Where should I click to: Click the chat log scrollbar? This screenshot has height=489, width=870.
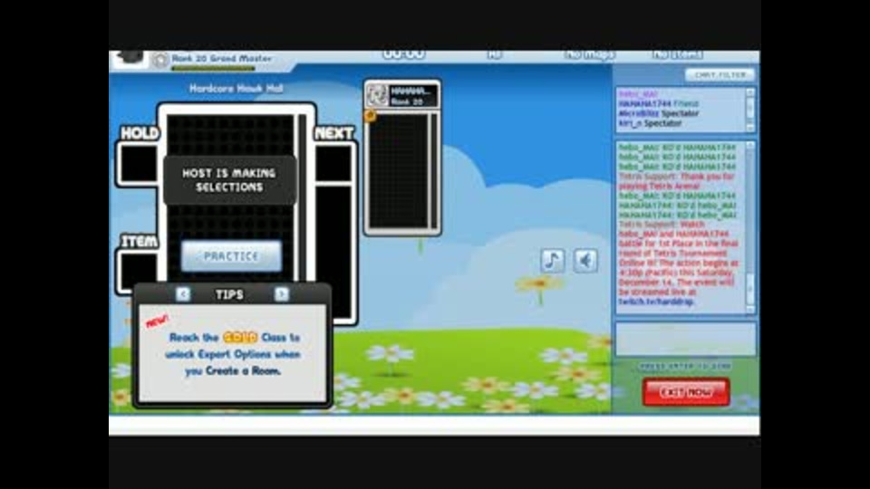(x=750, y=227)
